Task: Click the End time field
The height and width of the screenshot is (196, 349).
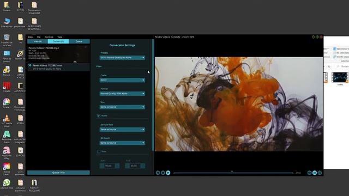Action: 135,166
